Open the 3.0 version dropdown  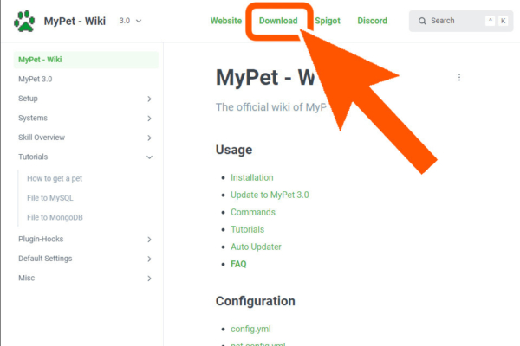coord(130,21)
